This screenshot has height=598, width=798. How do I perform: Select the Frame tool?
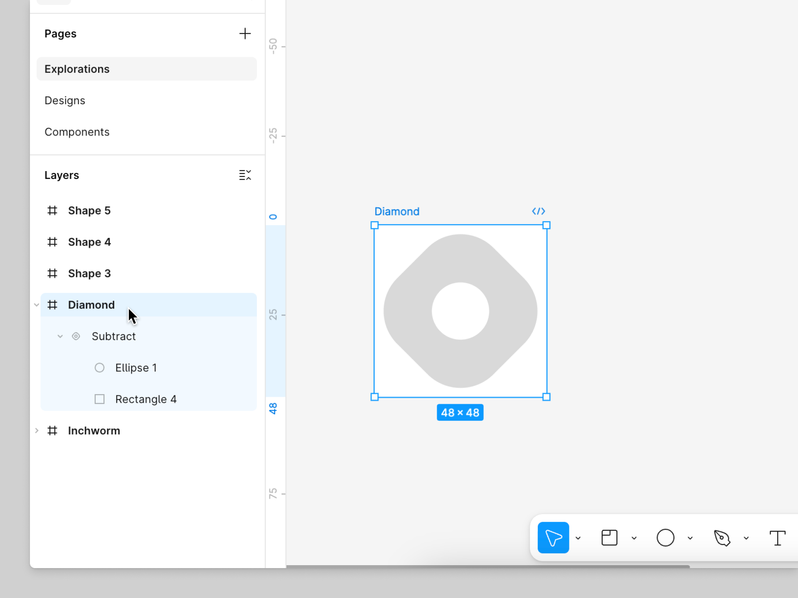tap(609, 538)
